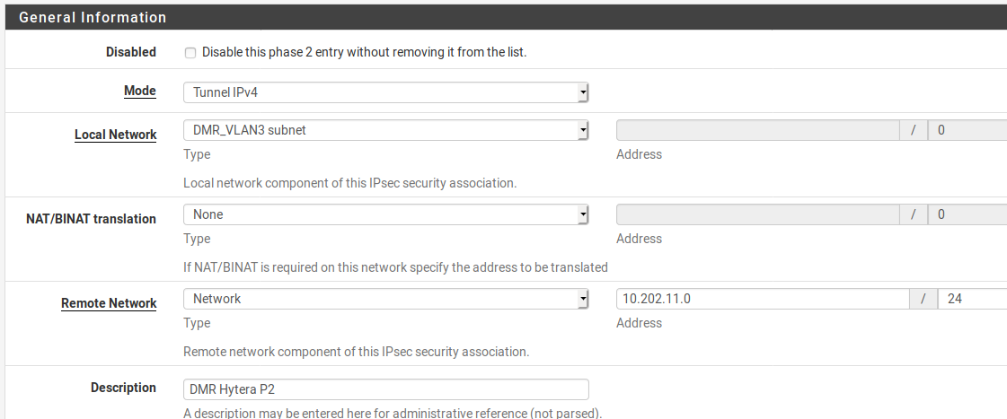
Task: Click the Description row label
Action: 123,388
